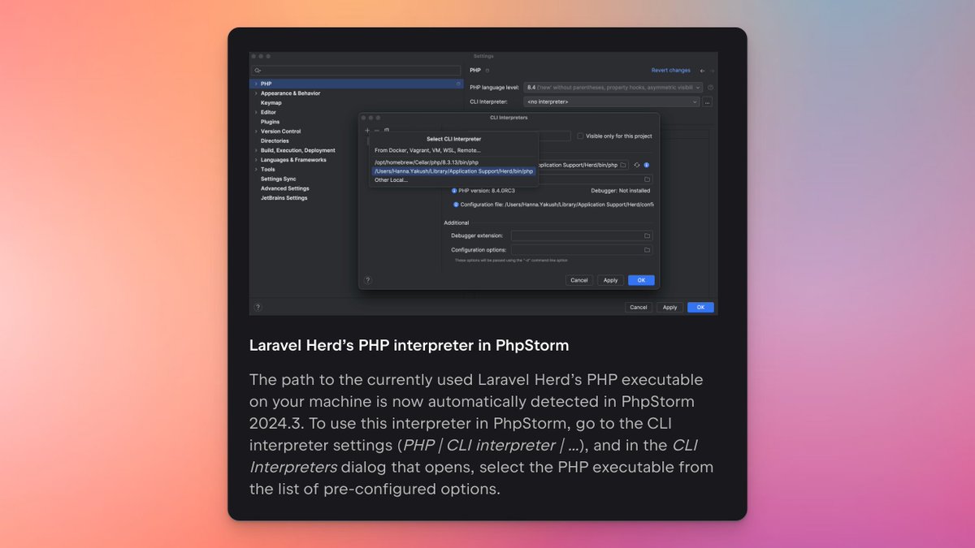975x548 pixels.
Task: Open JetBrains Settings page
Action: pos(284,198)
